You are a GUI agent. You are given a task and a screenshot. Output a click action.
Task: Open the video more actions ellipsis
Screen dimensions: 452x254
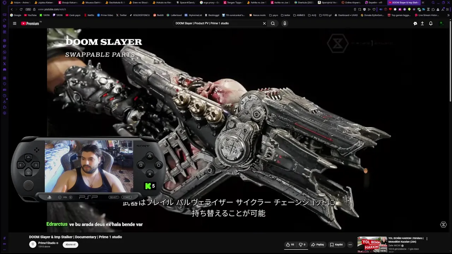[x=350, y=244]
